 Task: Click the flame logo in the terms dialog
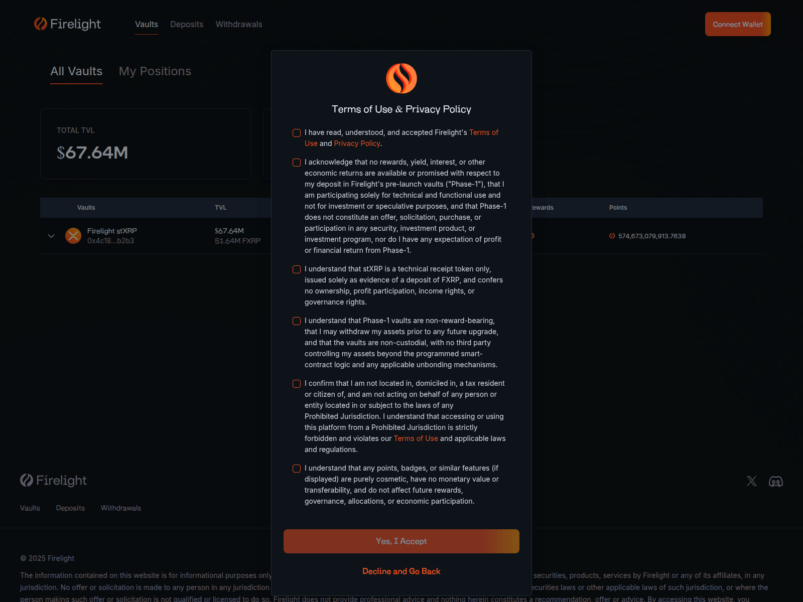pyautogui.click(x=401, y=78)
